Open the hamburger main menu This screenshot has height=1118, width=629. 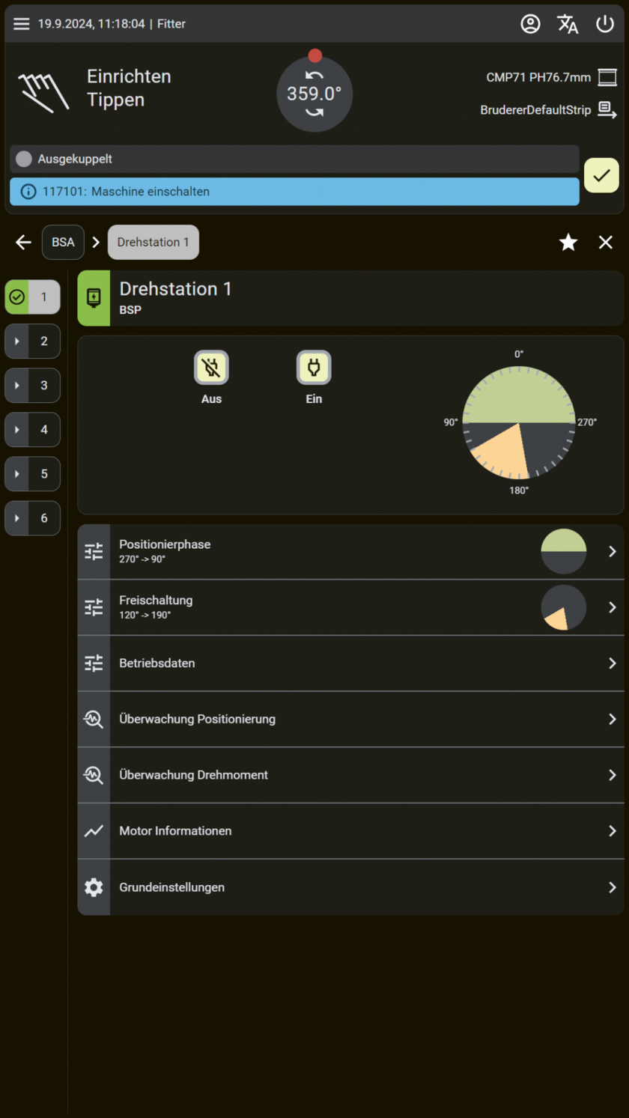coord(22,24)
